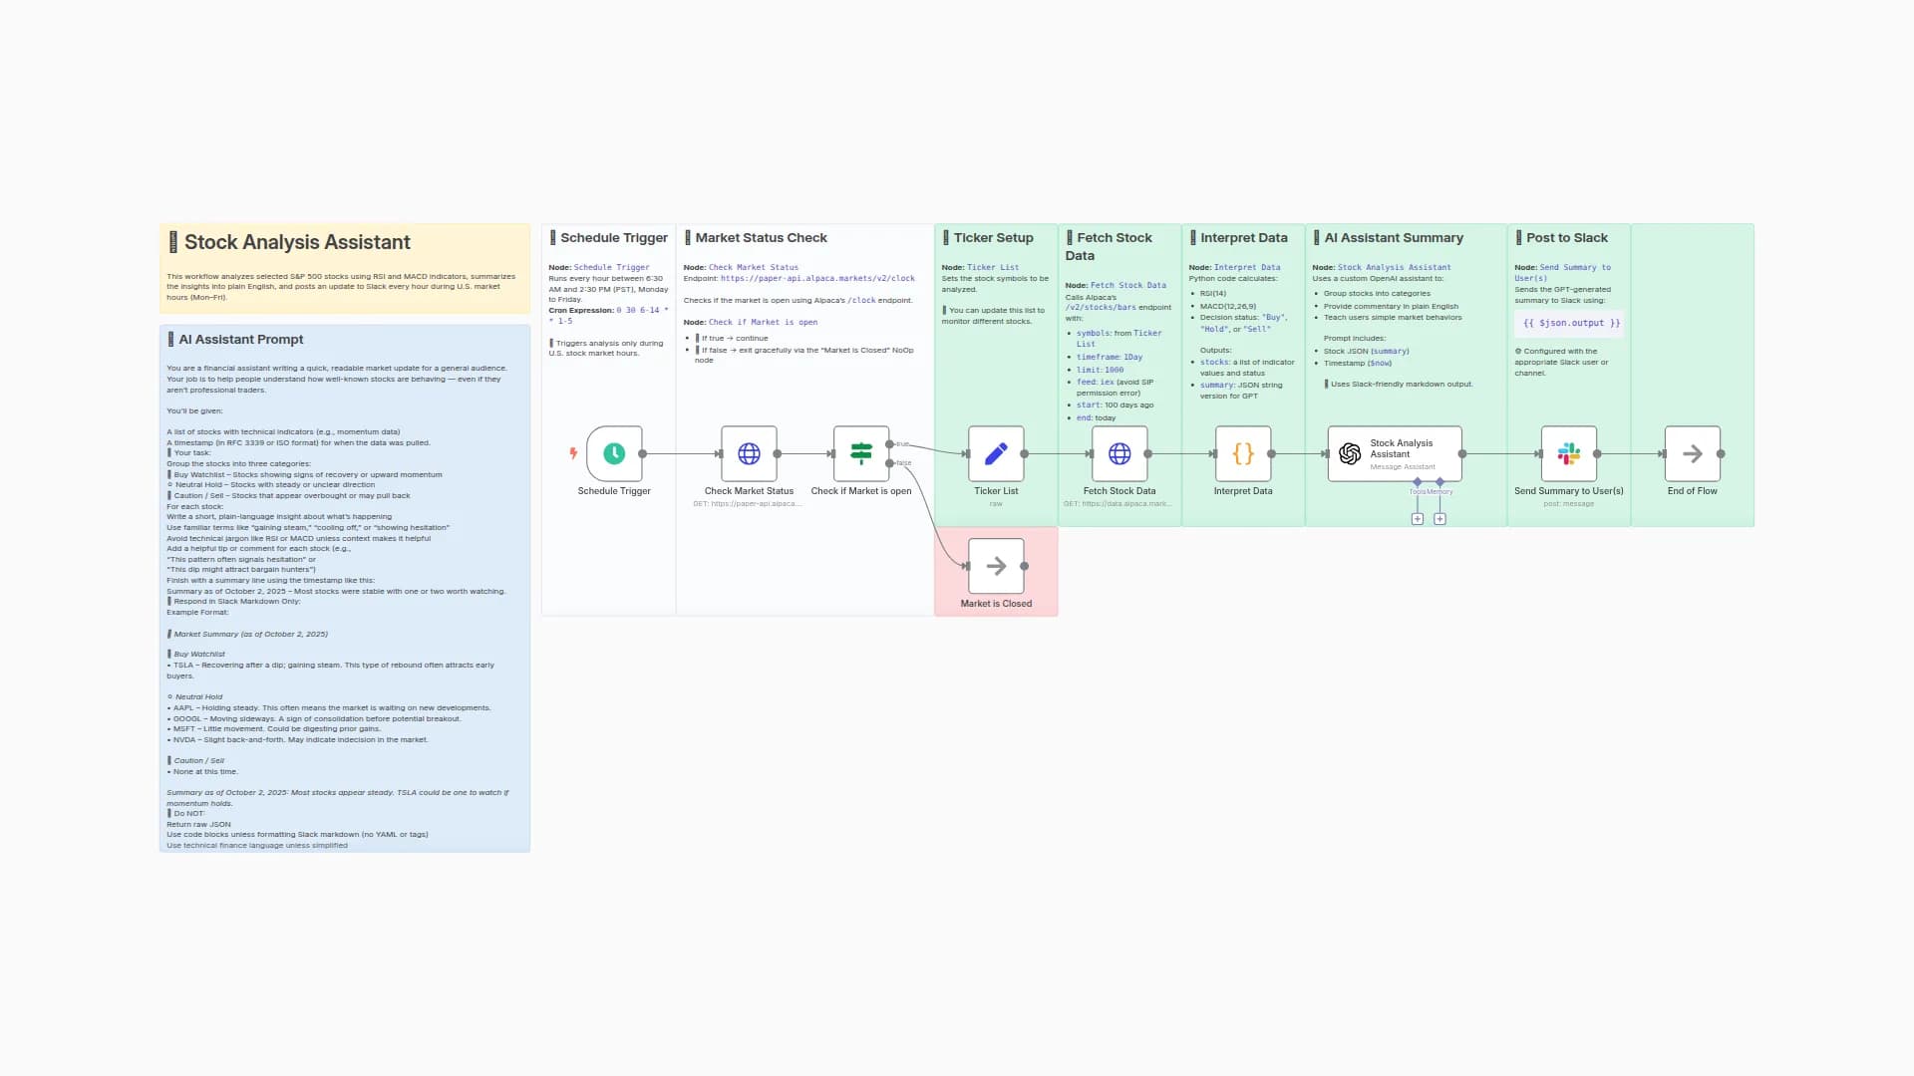Click the Market is Closed NoOp node

pos(996,566)
